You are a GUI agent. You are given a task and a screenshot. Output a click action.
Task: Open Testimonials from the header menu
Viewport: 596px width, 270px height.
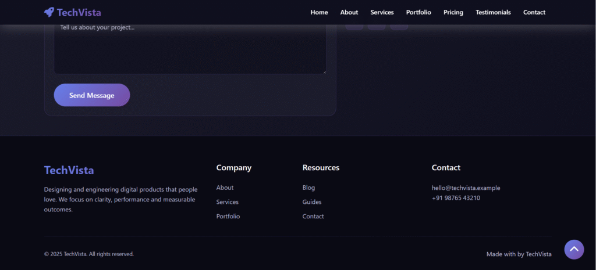click(493, 12)
